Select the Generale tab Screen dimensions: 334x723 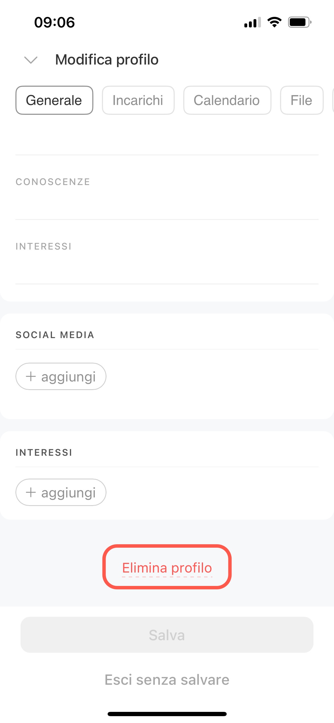coord(54,100)
